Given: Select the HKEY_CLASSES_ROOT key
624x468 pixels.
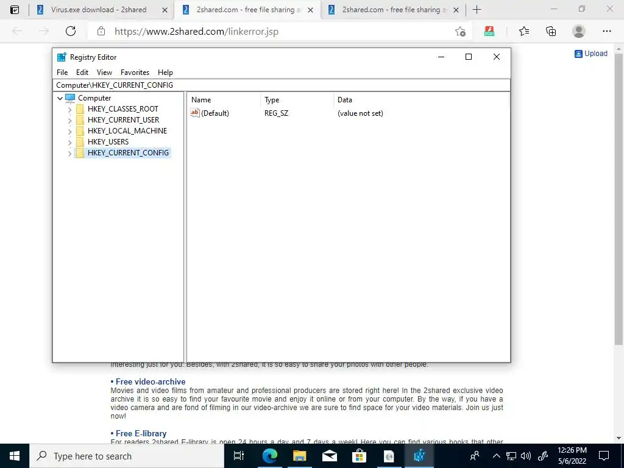Looking at the screenshot, I should [x=123, y=109].
